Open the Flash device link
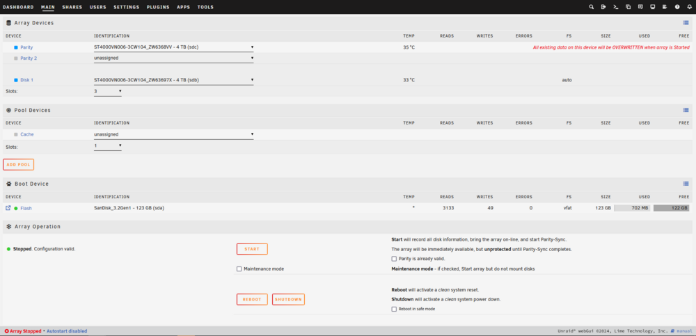This screenshot has width=696, height=336. pos(26,208)
